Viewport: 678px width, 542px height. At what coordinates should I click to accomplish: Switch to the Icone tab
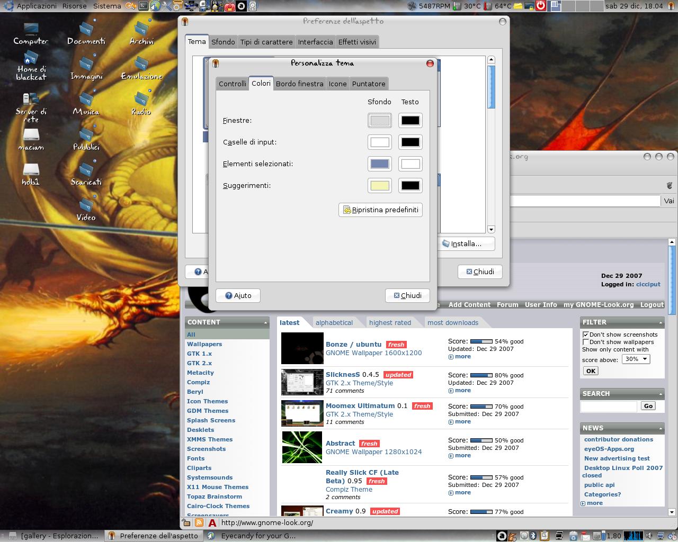pyautogui.click(x=337, y=84)
